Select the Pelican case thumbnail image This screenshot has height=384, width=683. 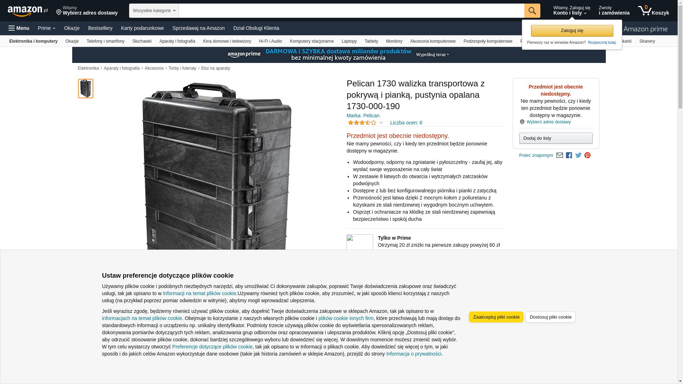point(86,89)
